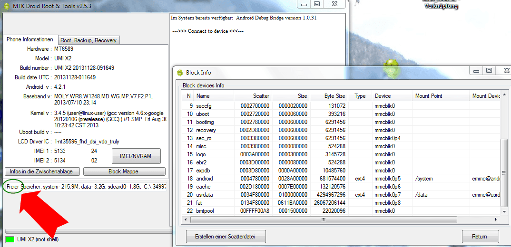
Task: Click the MTK Droid Root & Tools title icon
Action: click(x=6, y=7)
